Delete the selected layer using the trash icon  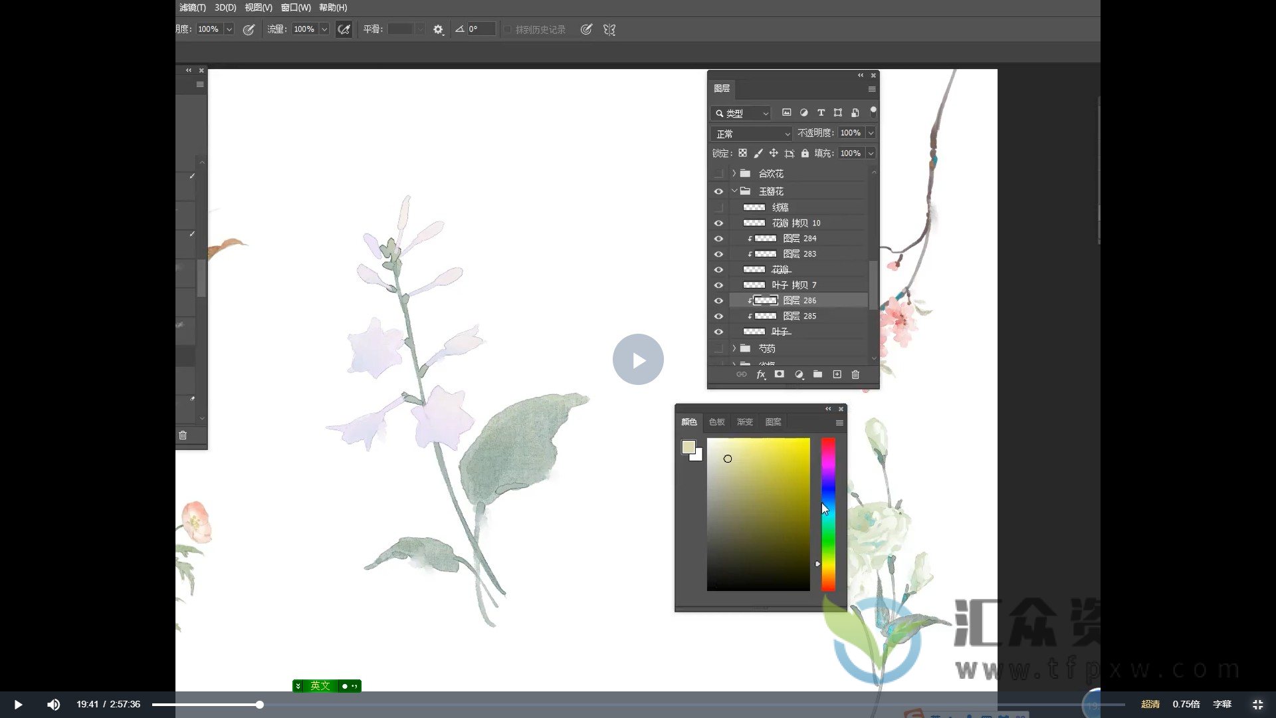pyautogui.click(x=855, y=374)
